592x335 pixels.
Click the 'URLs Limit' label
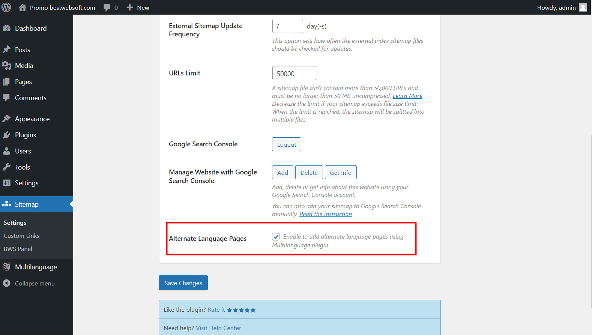[x=185, y=73]
